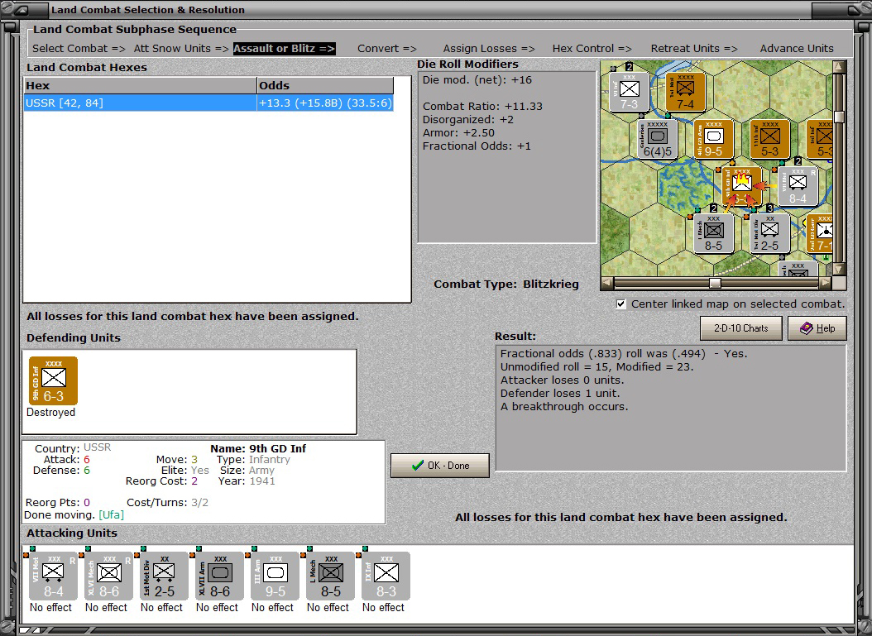The image size is (872, 636).
Task: Click the minimap scroll down arrow
Action: point(839,270)
